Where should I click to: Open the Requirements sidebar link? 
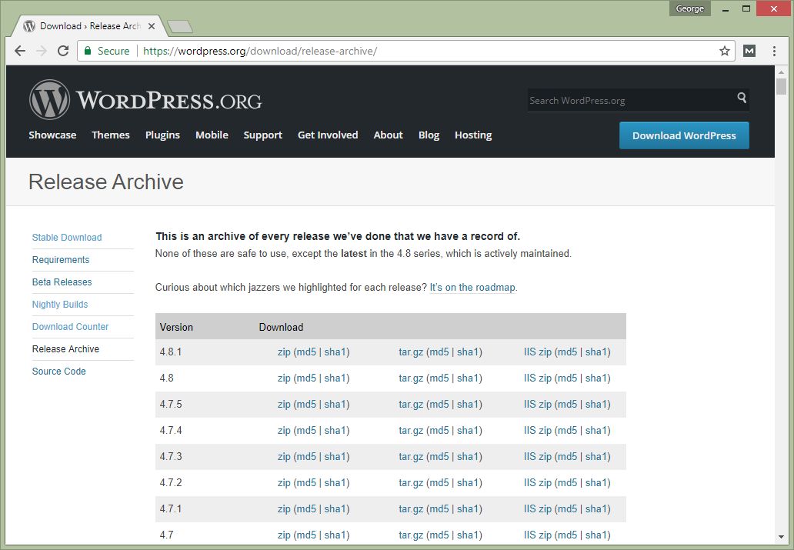(x=61, y=260)
